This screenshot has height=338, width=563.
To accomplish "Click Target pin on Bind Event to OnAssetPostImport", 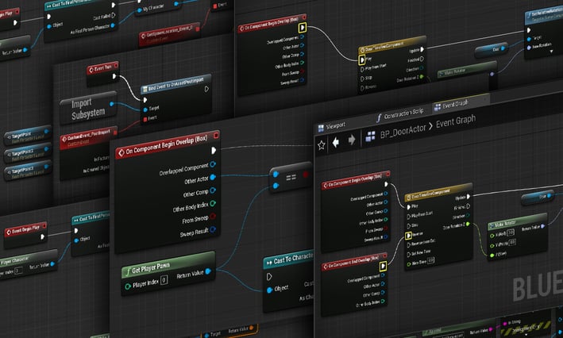I will 145,109.
